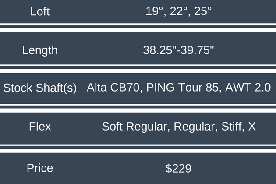
Task: Select the Stiff flex option
Action: 230,127
